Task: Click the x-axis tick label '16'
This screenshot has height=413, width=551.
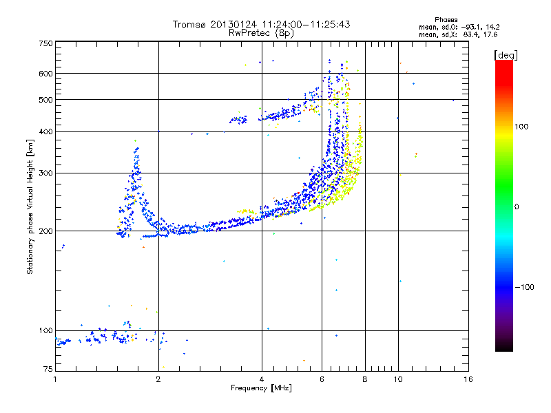Action: [468, 379]
